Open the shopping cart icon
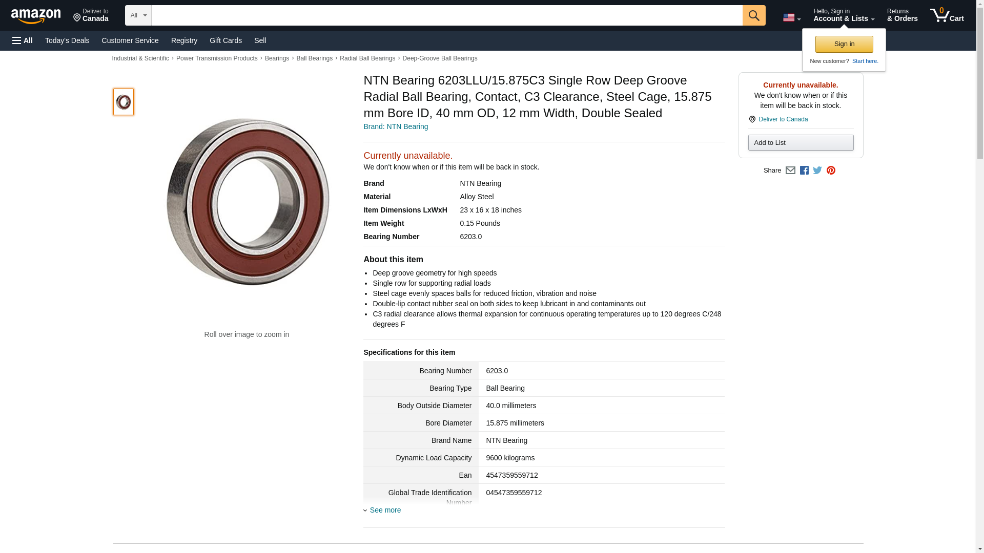The height and width of the screenshot is (553, 984). pyautogui.click(x=947, y=15)
